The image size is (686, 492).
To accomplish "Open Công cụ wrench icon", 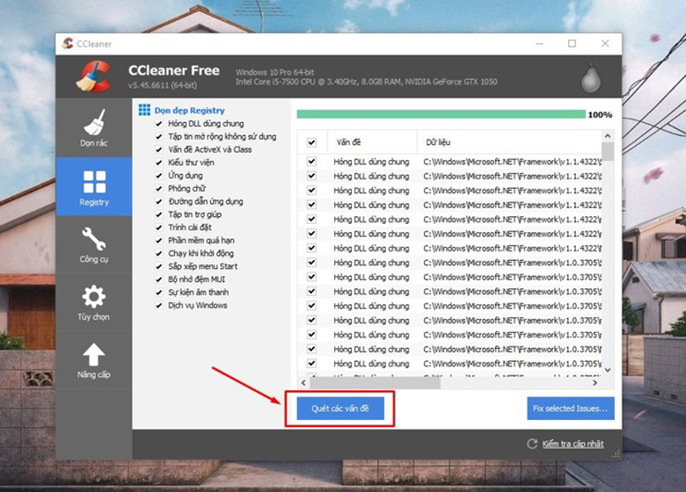I will point(94,239).
